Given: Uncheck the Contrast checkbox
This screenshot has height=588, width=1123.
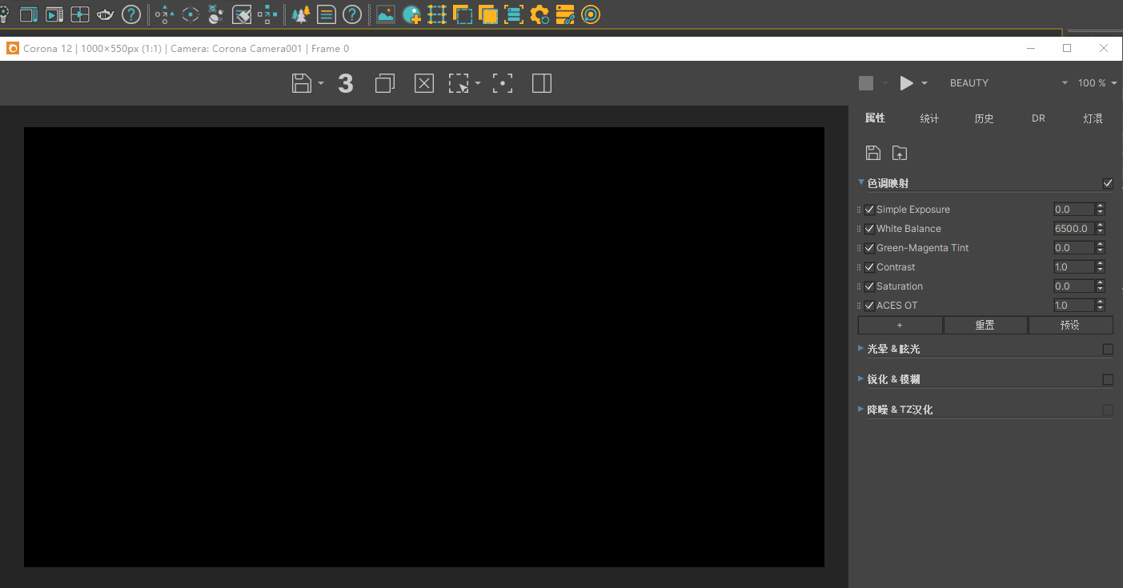Looking at the screenshot, I should 869,267.
